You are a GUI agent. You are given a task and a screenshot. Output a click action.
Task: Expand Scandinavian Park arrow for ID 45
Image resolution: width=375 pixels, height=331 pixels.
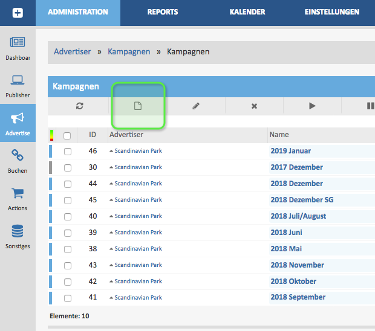[111, 200]
